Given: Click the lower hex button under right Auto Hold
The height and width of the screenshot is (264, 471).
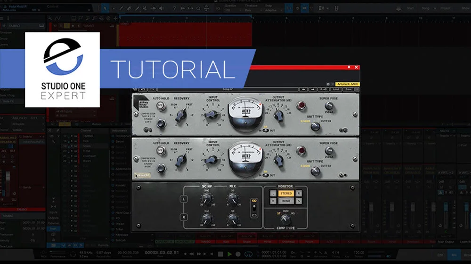Looking at the screenshot, I should click(161, 168).
